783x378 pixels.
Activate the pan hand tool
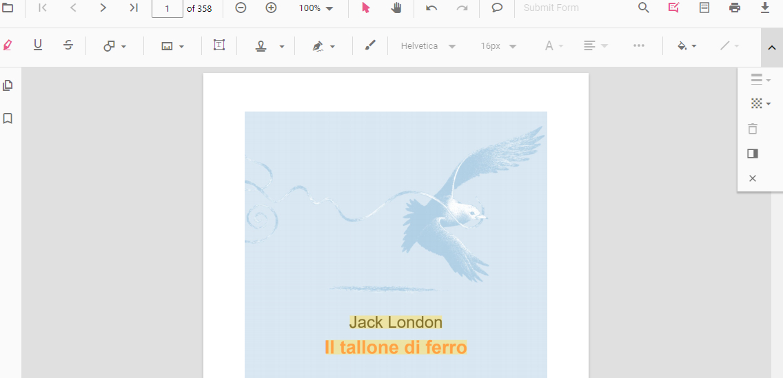(396, 8)
